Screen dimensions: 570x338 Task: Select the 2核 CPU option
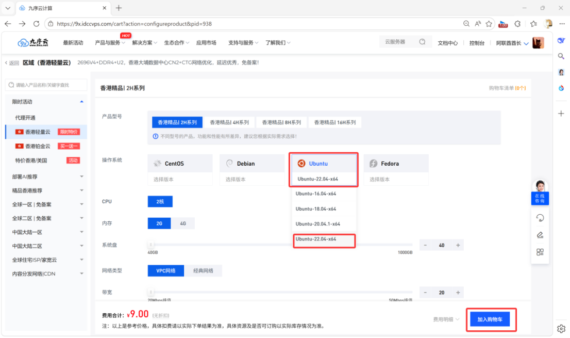(160, 202)
